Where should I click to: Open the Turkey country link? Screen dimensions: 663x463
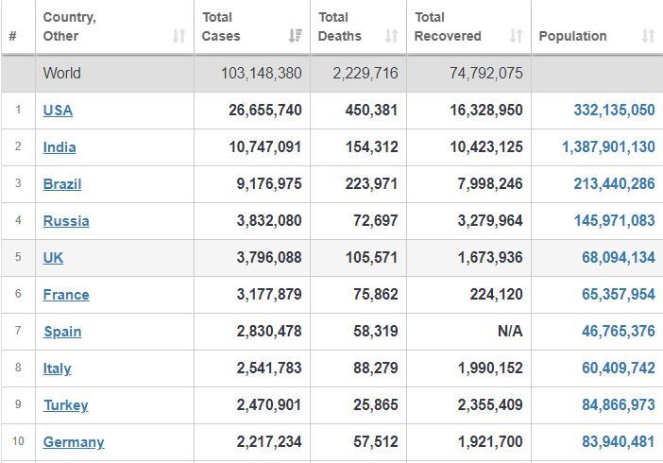(66, 405)
